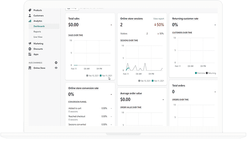Open Returning customer rate card title
Image resolution: width=247 pixels, height=148 pixels.
pyautogui.click(x=185, y=19)
